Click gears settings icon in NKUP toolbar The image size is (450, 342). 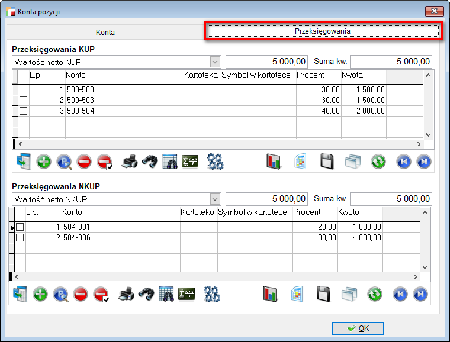coord(211,294)
